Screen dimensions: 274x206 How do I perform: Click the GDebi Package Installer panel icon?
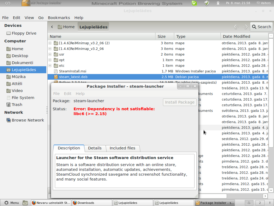(26, 3)
